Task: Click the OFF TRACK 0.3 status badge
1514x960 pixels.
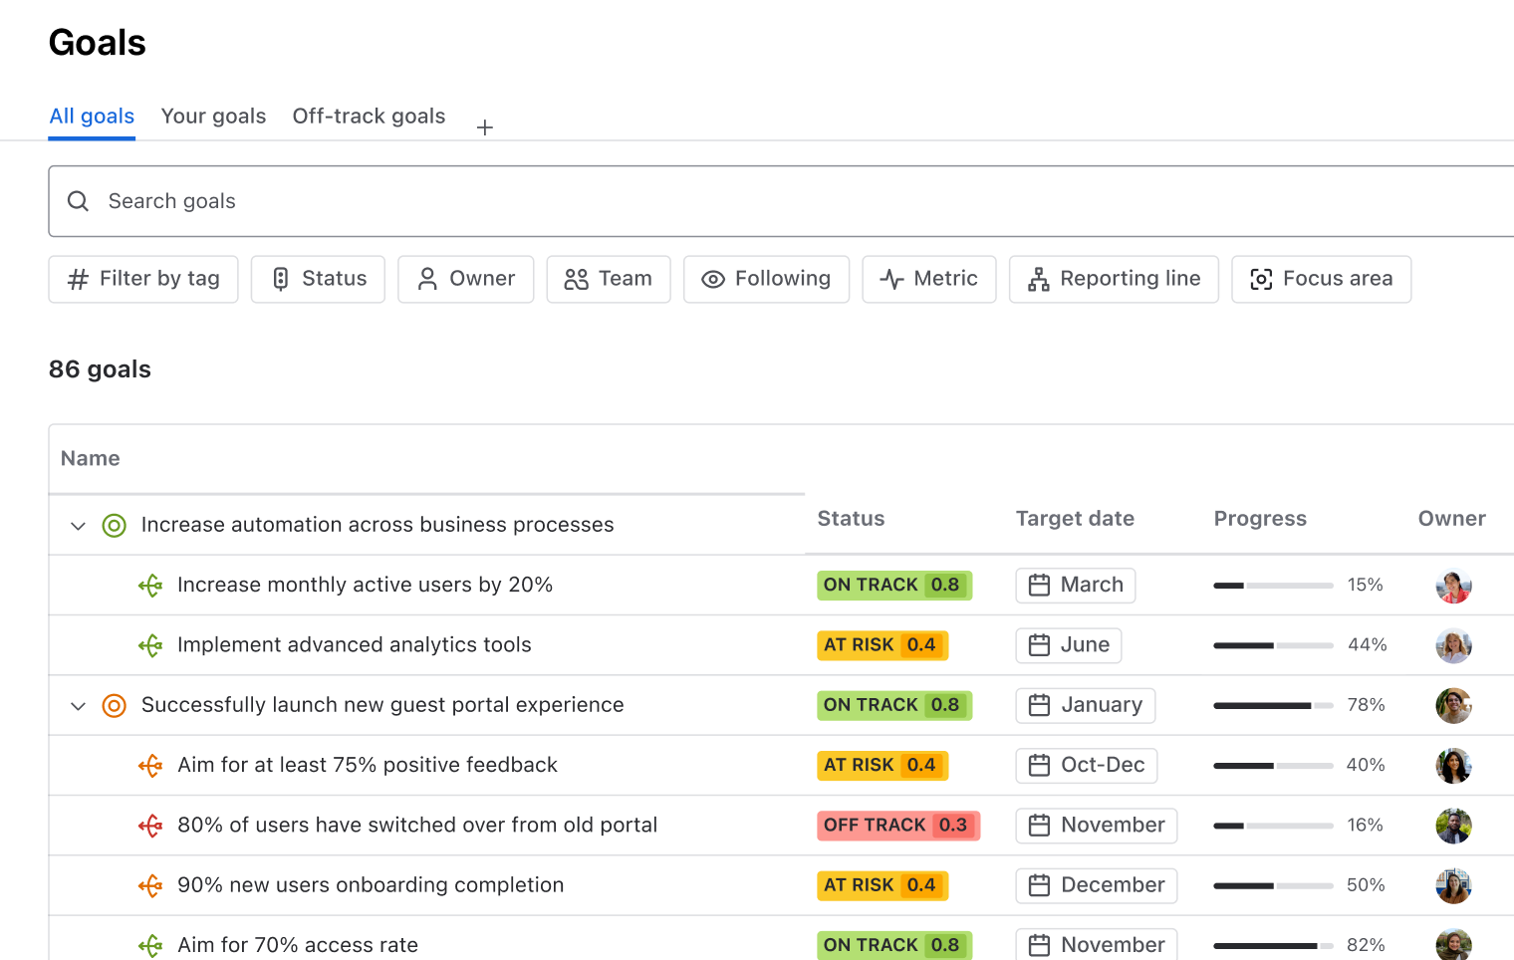Action: coord(897,826)
